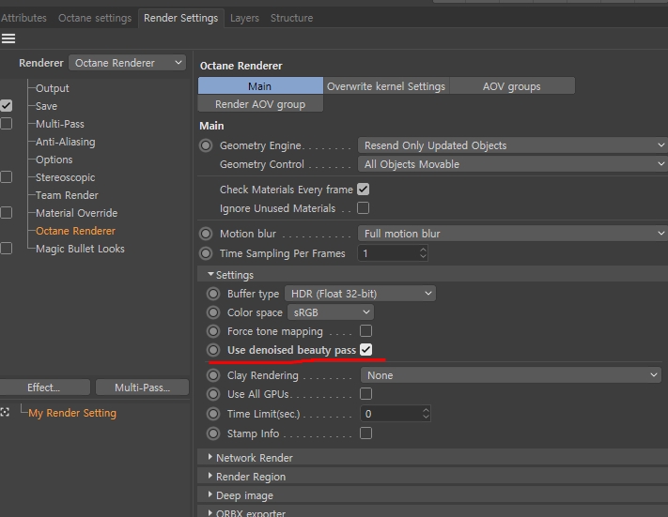Viewport: 668px width, 517px height.
Task: Open the Render AOV group tab
Action: point(260,104)
